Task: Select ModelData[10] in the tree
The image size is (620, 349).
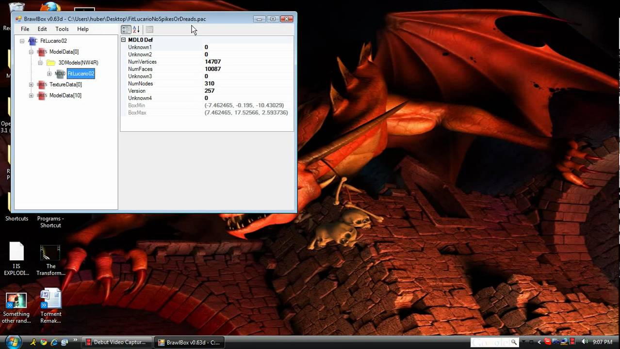Action: tap(65, 95)
